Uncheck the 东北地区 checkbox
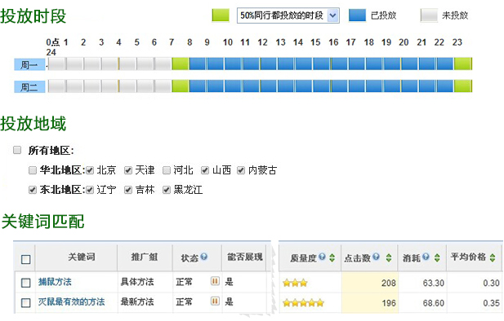Screen dimensions: 504x321 [33, 190]
